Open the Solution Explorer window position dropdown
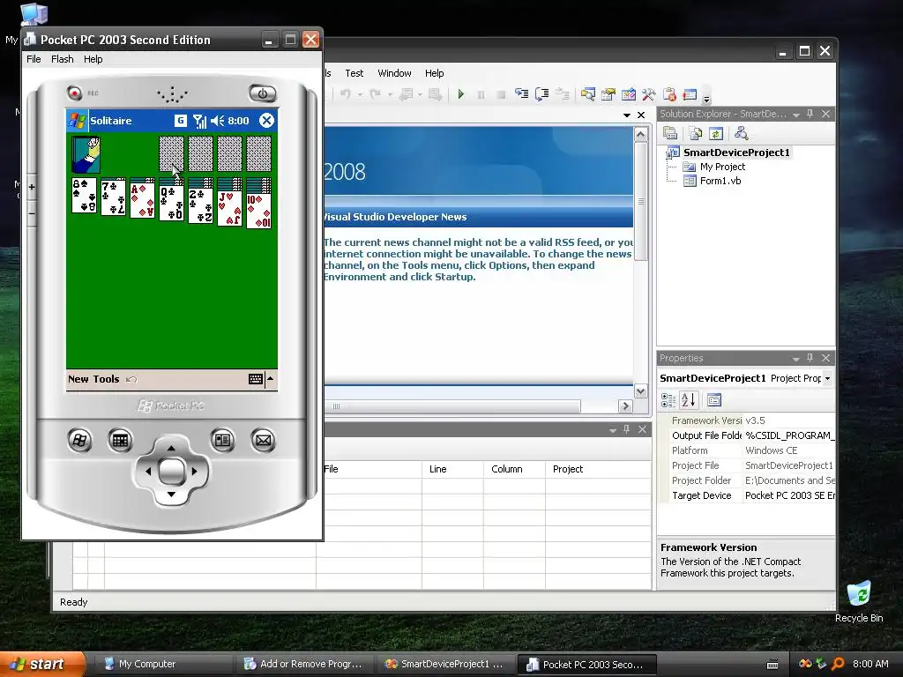The image size is (903, 677). pyautogui.click(x=796, y=115)
